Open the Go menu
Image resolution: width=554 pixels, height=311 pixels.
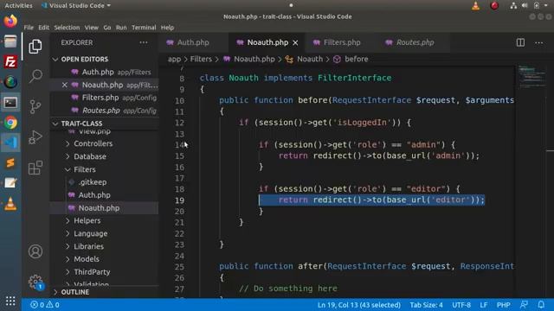pos(107,28)
